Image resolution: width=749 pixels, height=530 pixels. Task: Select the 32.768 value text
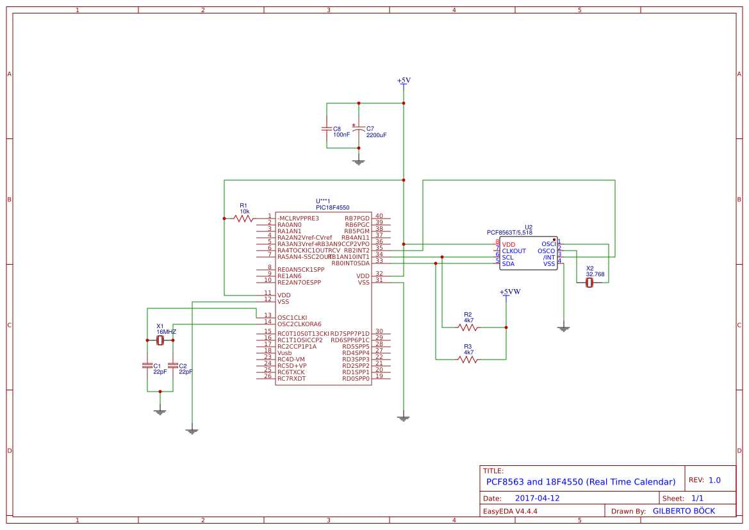595,274
